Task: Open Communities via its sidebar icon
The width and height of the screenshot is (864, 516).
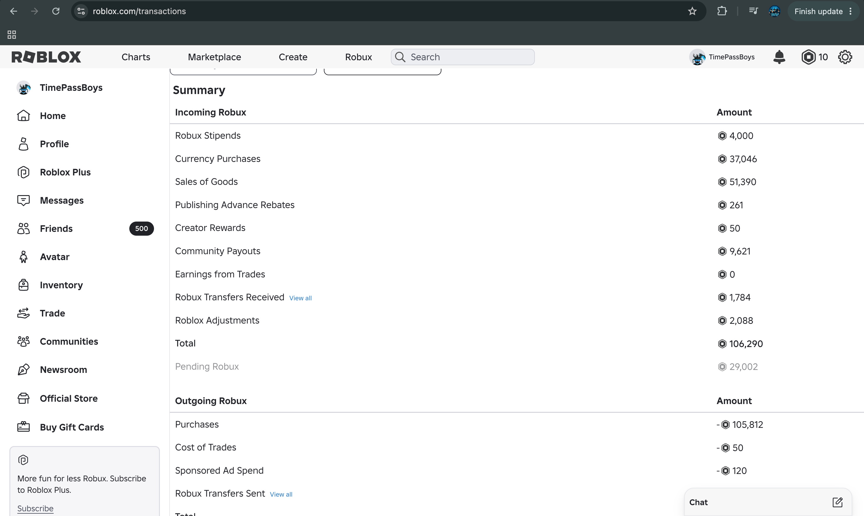Action: click(24, 341)
